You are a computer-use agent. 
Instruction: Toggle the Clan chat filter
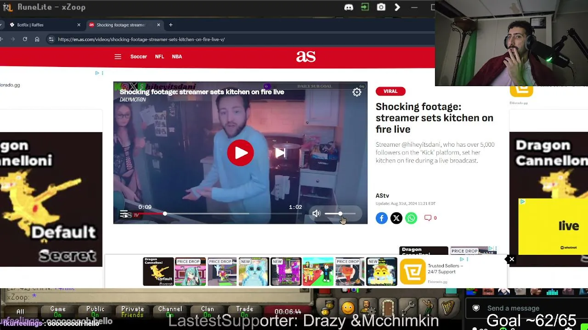(x=207, y=312)
